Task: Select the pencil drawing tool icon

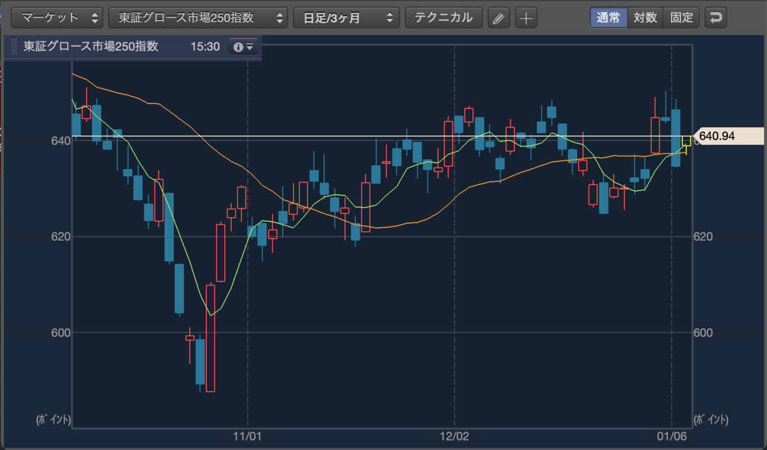Action: [499, 18]
